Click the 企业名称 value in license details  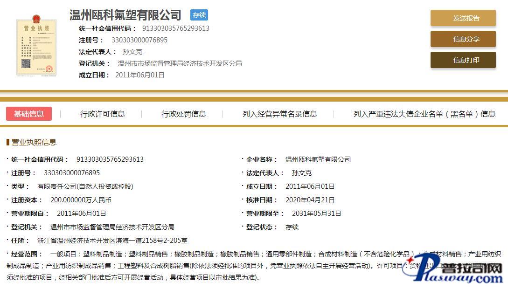(x=318, y=159)
